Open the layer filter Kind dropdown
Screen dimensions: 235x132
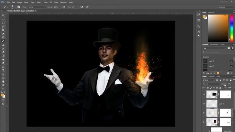pyautogui.click(x=209, y=80)
